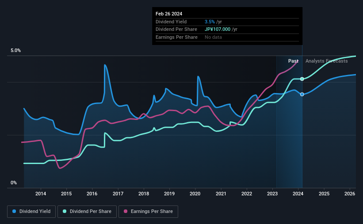The height and width of the screenshot is (224, 363).
Task: Click the 2018 x-axis label
Action: (144, 194)
